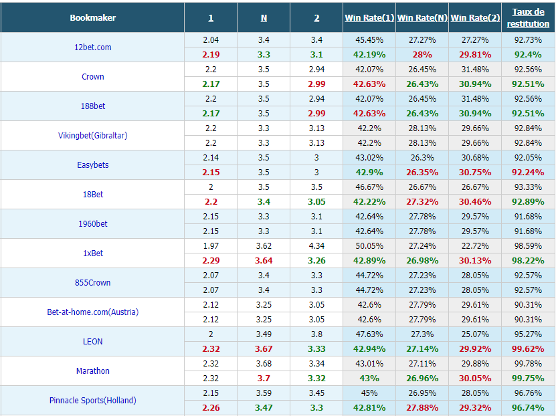Sort by column 1 header
The height and width of the screenshot is (416, 556).
pos(211,17)
